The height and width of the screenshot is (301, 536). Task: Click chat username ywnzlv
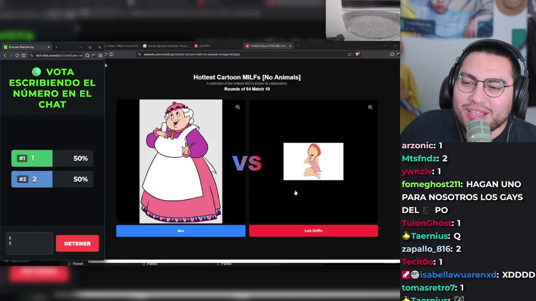417,171
